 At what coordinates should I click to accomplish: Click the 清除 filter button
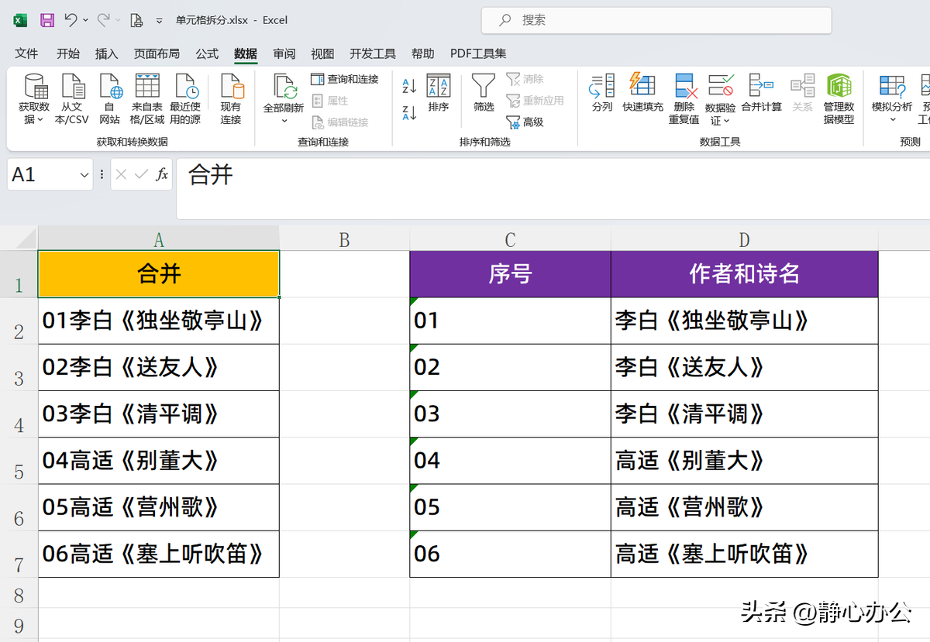point(525,79)
